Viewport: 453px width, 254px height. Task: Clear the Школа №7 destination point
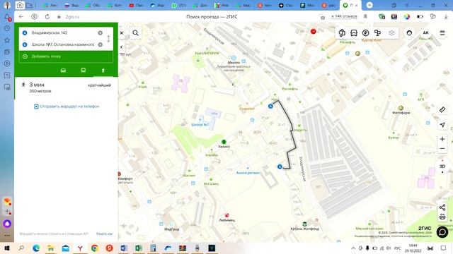101,44
